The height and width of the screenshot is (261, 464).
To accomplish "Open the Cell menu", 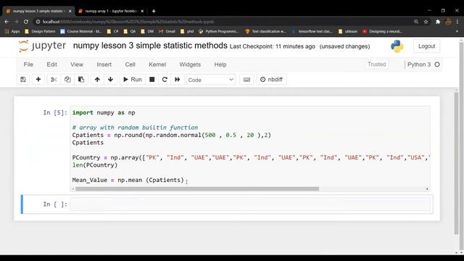I will click(x=130, y=65).
